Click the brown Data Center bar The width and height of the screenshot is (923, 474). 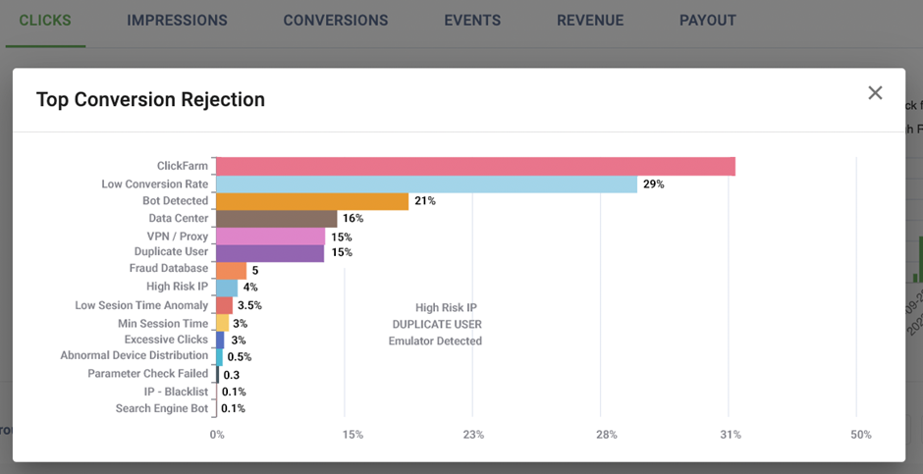(276, 219)
